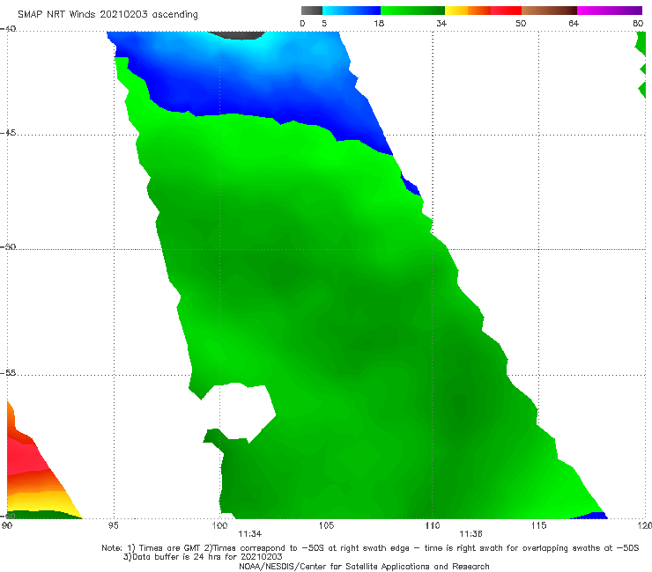Click the color bar label '50'
Screen dimensions: 652x572
(x=521, y=23)
